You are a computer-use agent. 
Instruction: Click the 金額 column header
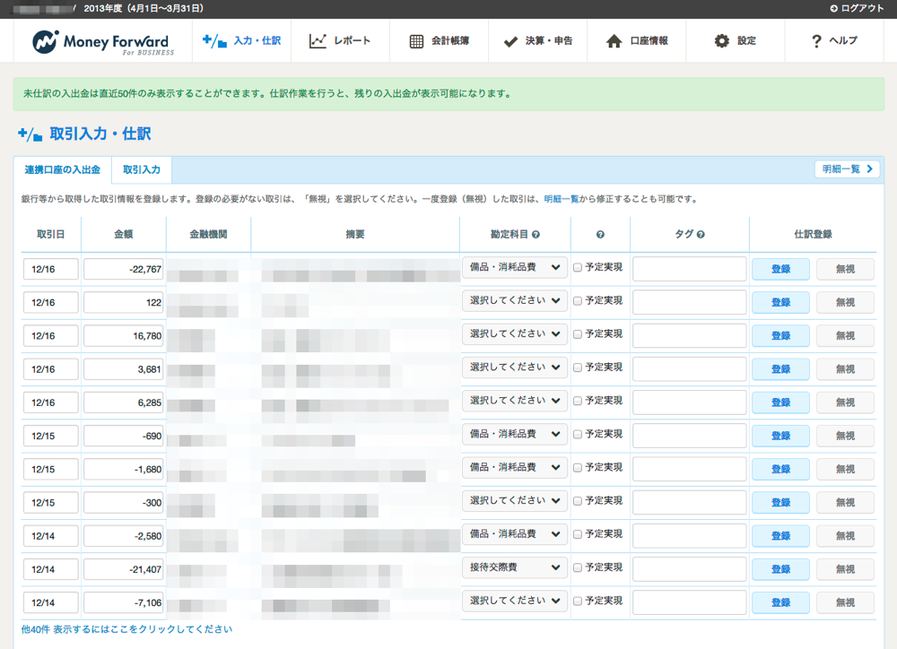(x=124, y=235)
